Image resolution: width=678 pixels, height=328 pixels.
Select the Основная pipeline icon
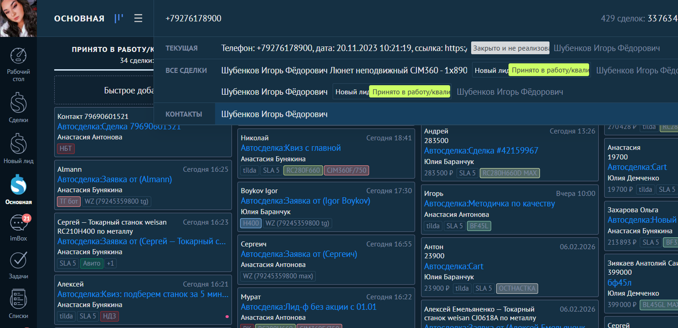[18, 189]
